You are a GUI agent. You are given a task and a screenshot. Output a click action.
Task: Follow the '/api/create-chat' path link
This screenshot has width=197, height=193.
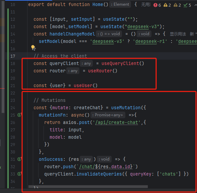click(117, 122)
